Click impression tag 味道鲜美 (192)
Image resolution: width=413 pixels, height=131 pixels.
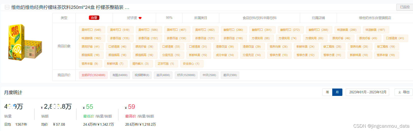[x=92, y=38]
